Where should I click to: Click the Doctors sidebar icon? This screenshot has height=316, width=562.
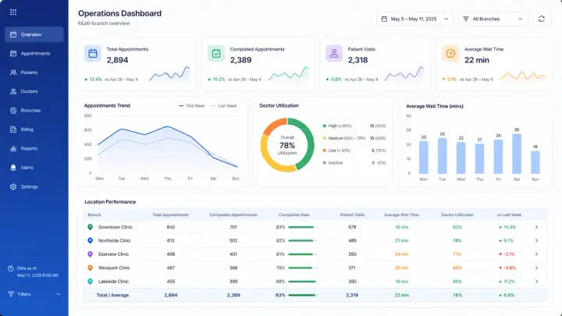(x=13, y=91)
